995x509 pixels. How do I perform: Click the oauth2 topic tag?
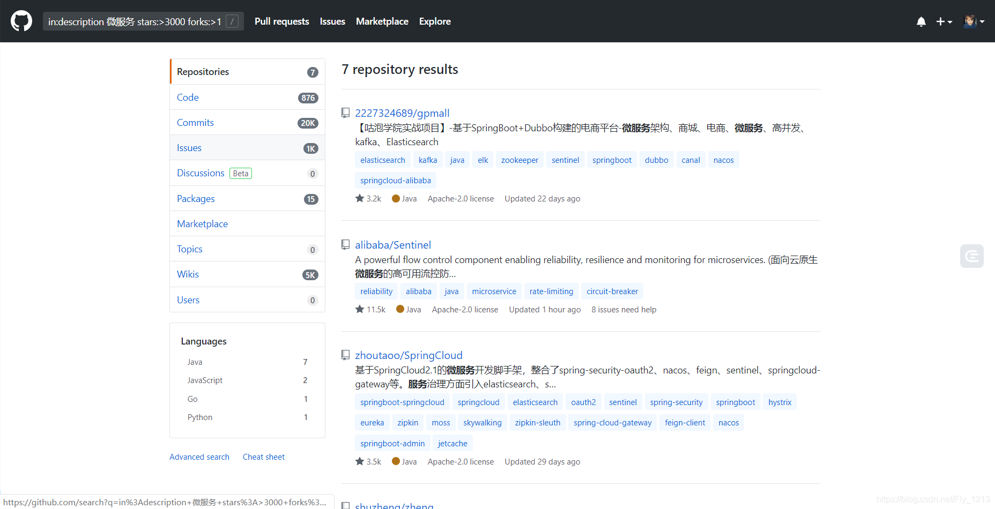click(x=583, y=402)
